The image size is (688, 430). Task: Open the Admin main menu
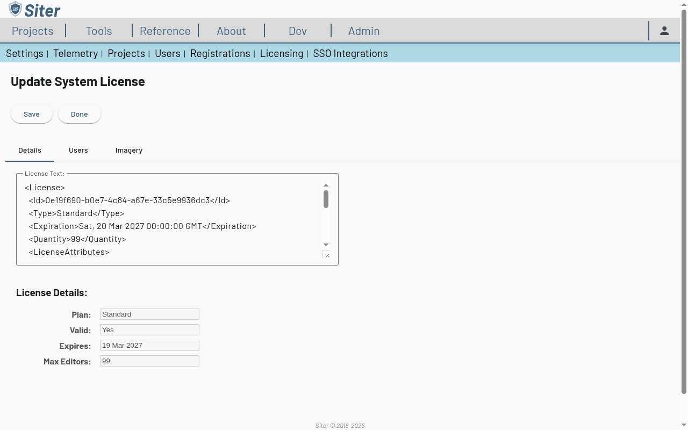tap(364, 31)
